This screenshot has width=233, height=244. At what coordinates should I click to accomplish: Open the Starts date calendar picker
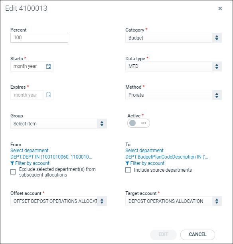coord(49,66)
